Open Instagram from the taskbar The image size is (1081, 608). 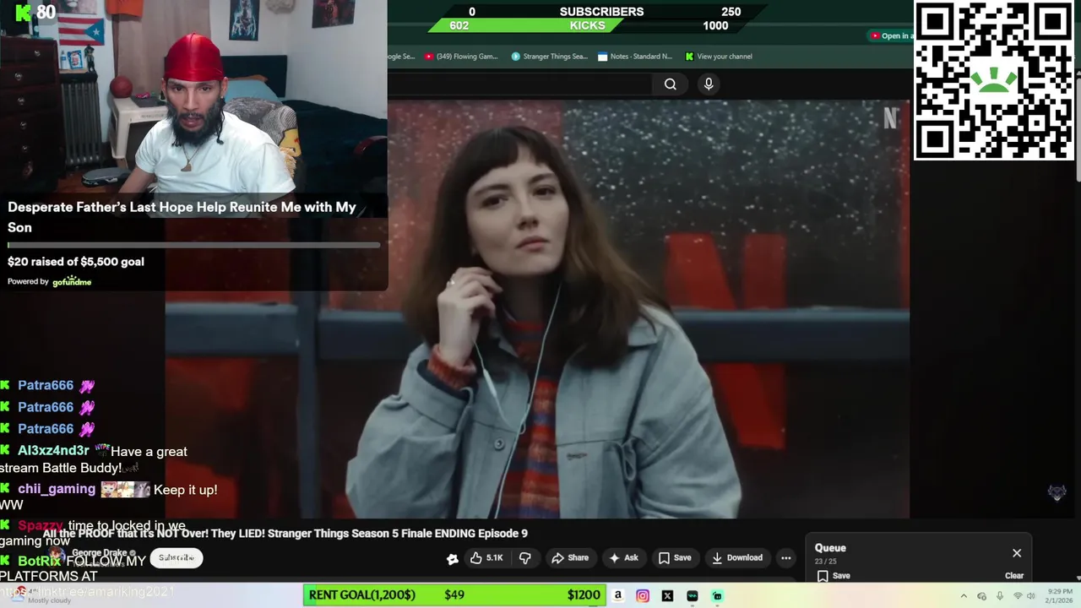pos(643,595)
